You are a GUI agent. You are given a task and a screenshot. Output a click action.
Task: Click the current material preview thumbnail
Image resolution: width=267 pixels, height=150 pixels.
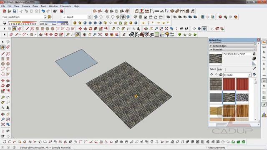216,59
